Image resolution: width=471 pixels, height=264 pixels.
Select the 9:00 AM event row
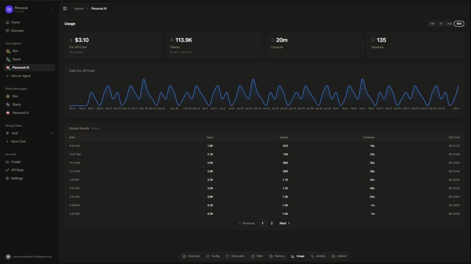coord(264,146)
